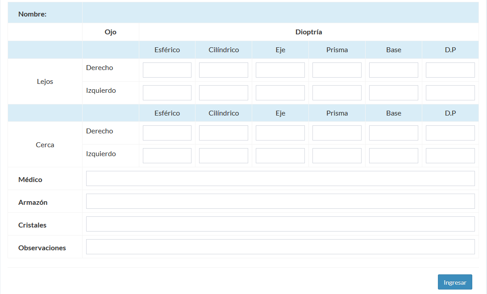Select Lejos Derecho Cilíndrico input field
Screen dimensions: 487x294
click(224, 70)
